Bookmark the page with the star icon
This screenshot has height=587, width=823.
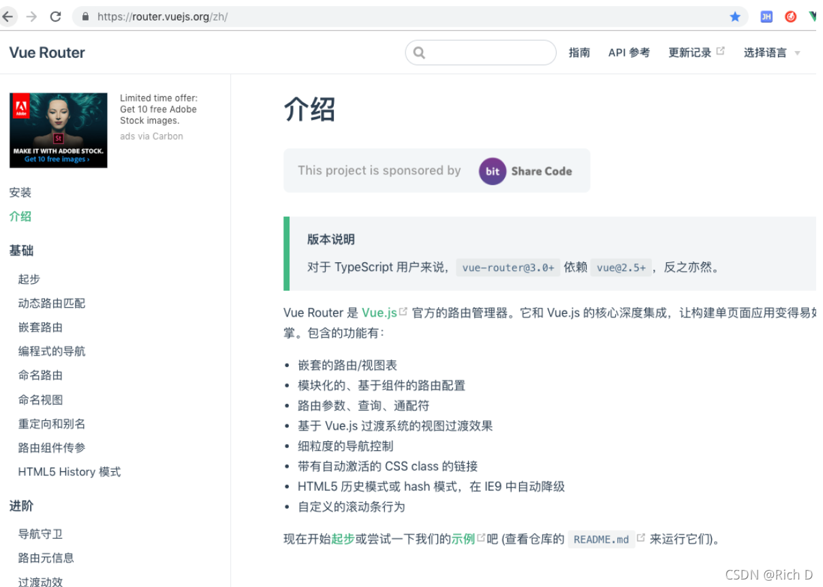[735, 16]
